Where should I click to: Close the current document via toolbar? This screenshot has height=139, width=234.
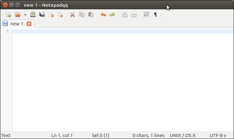pyautogui.click(x=51, y=14)
